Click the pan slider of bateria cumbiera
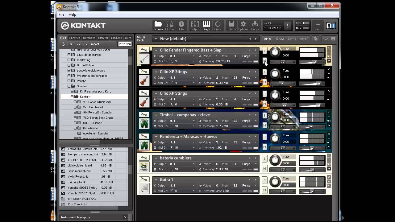 [283, 170]
